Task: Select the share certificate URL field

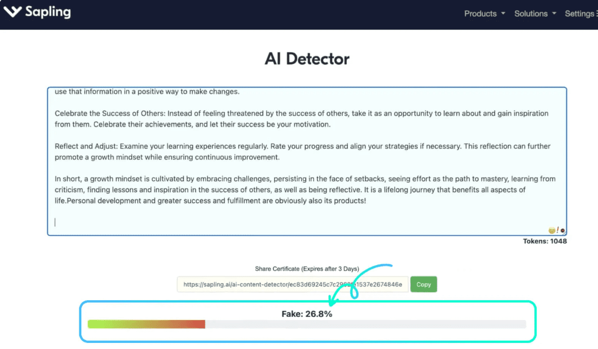Action: [x=292, y=284]
